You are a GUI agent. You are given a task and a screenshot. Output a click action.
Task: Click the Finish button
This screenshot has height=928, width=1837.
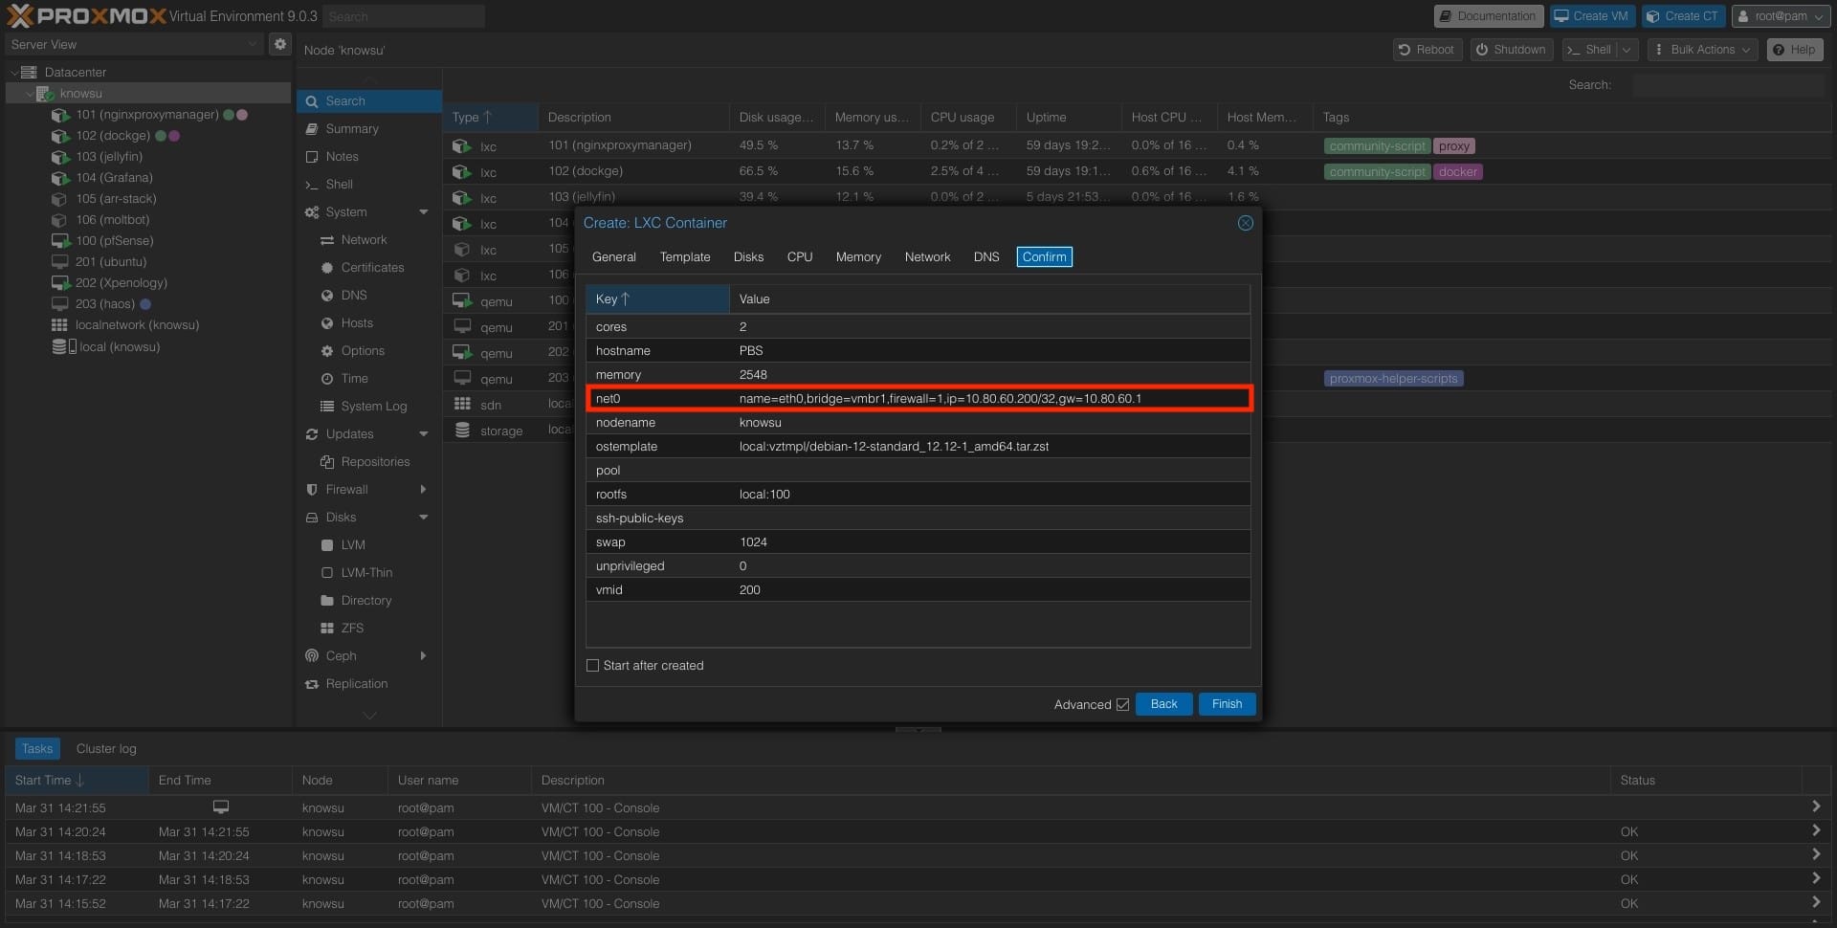(x=1227, y=705)
